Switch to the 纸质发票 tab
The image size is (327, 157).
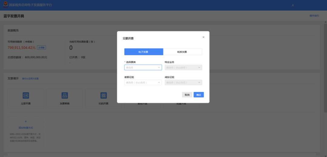point(183,52)
